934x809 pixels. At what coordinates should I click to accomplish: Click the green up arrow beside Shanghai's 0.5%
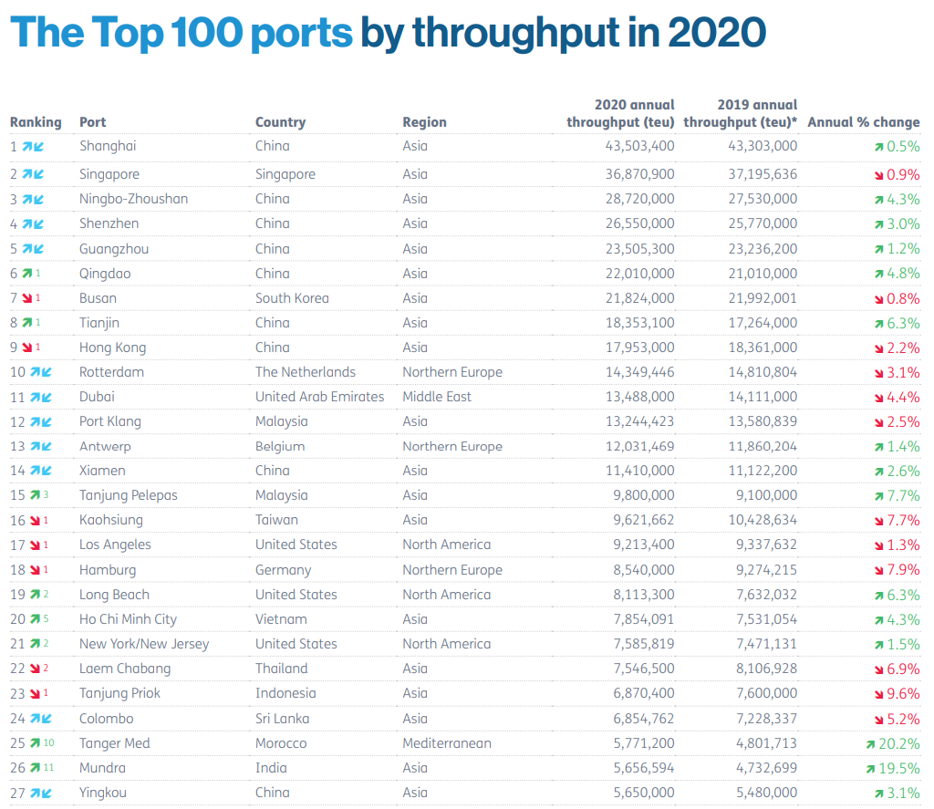(x=878, y=146)
